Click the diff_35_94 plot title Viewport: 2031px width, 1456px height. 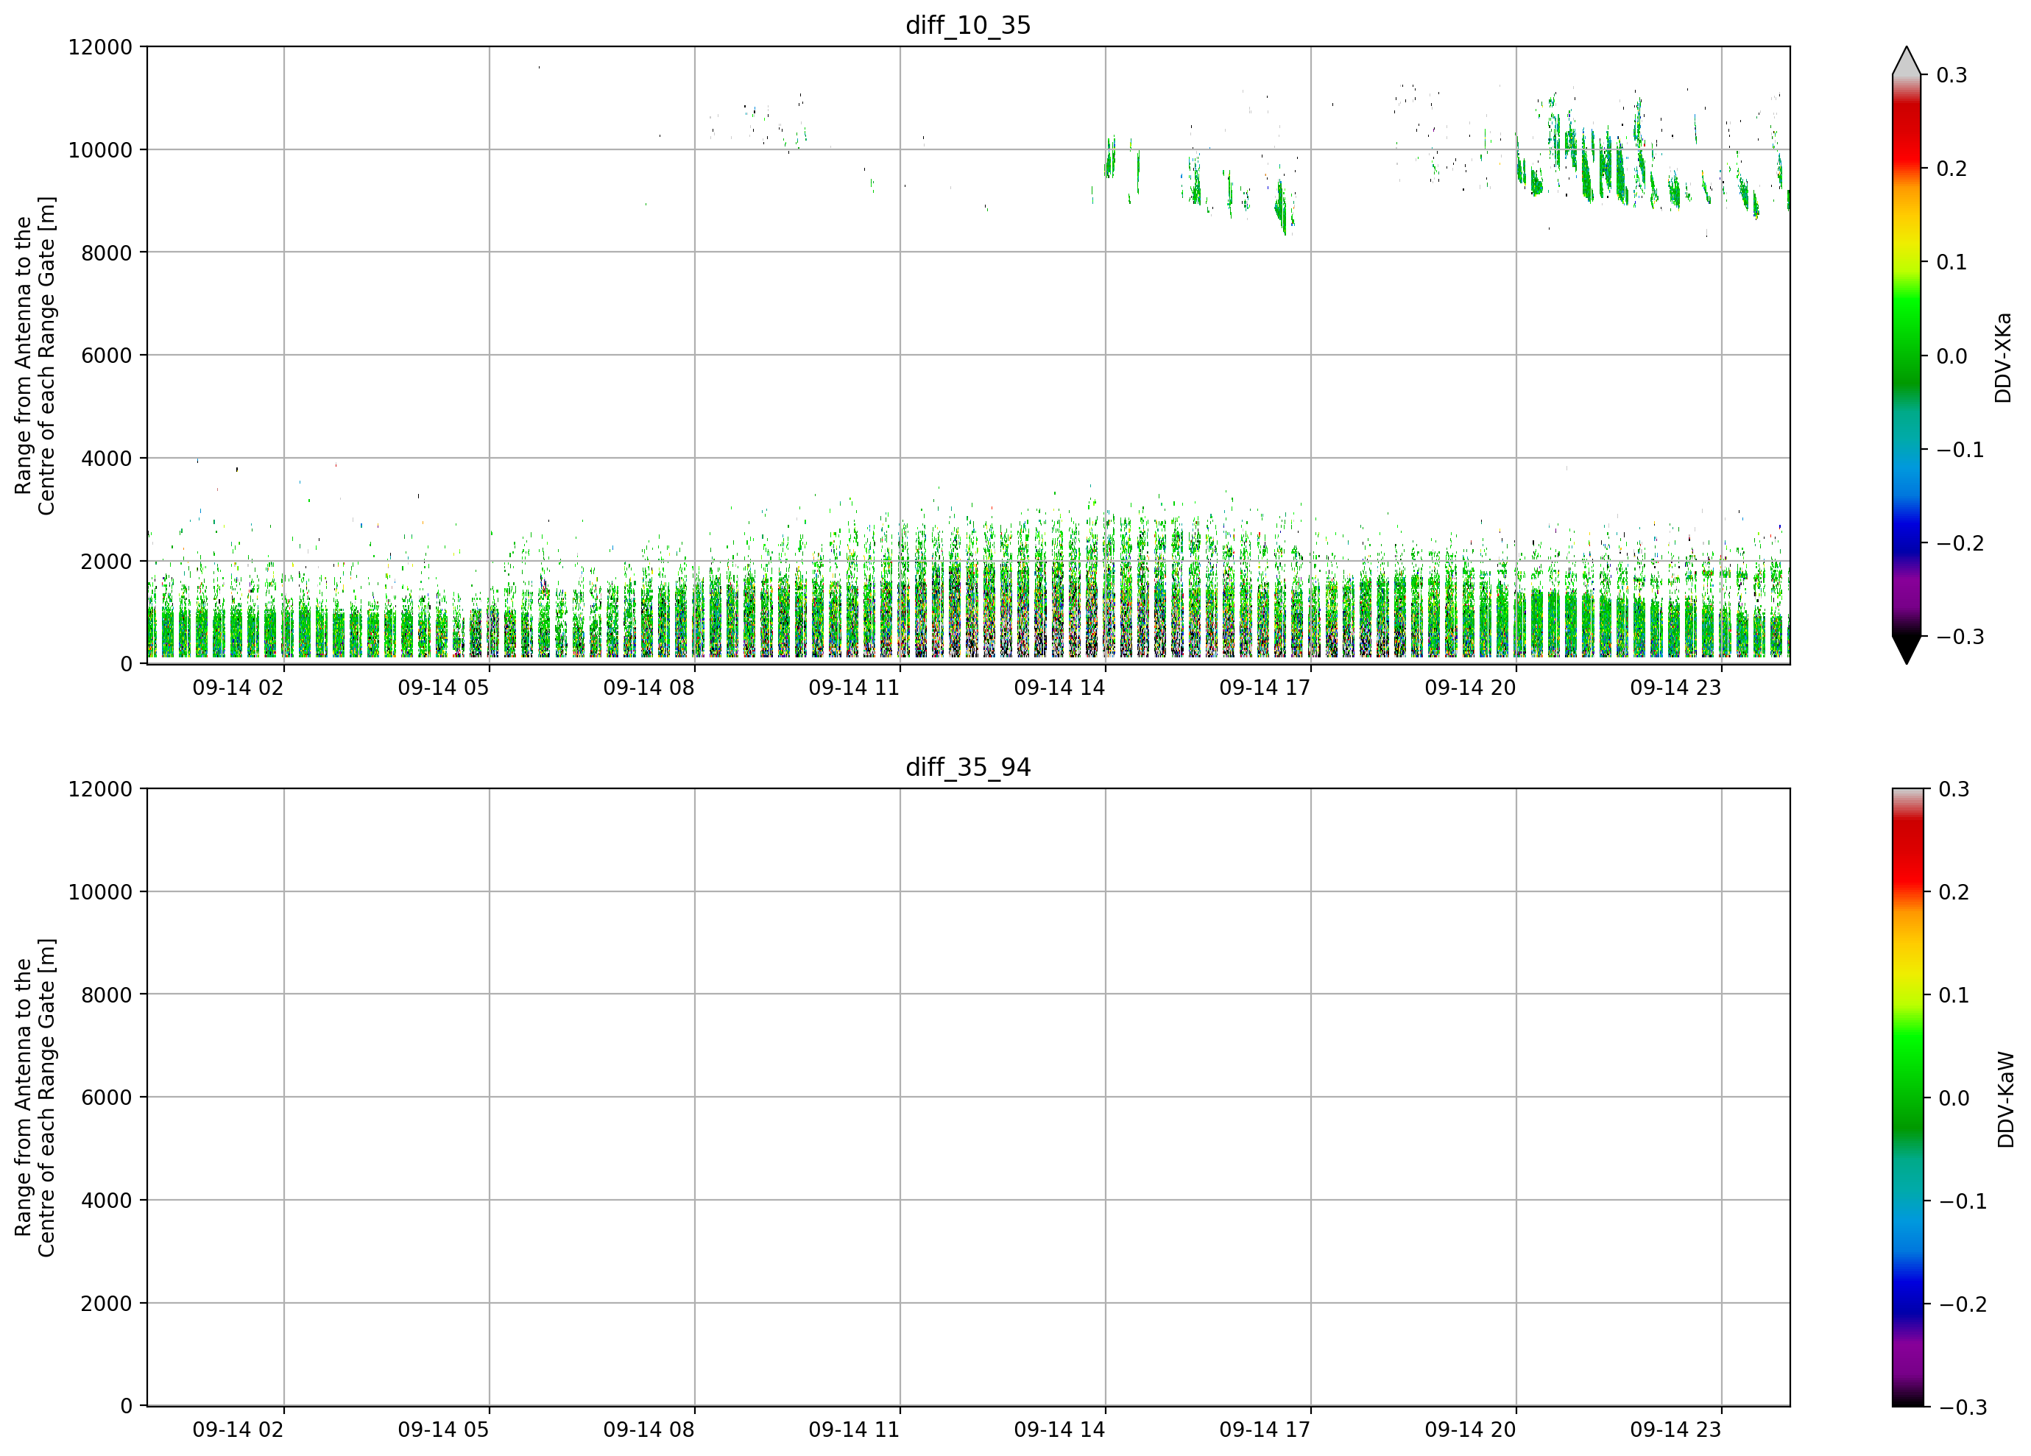click(968, 768)
